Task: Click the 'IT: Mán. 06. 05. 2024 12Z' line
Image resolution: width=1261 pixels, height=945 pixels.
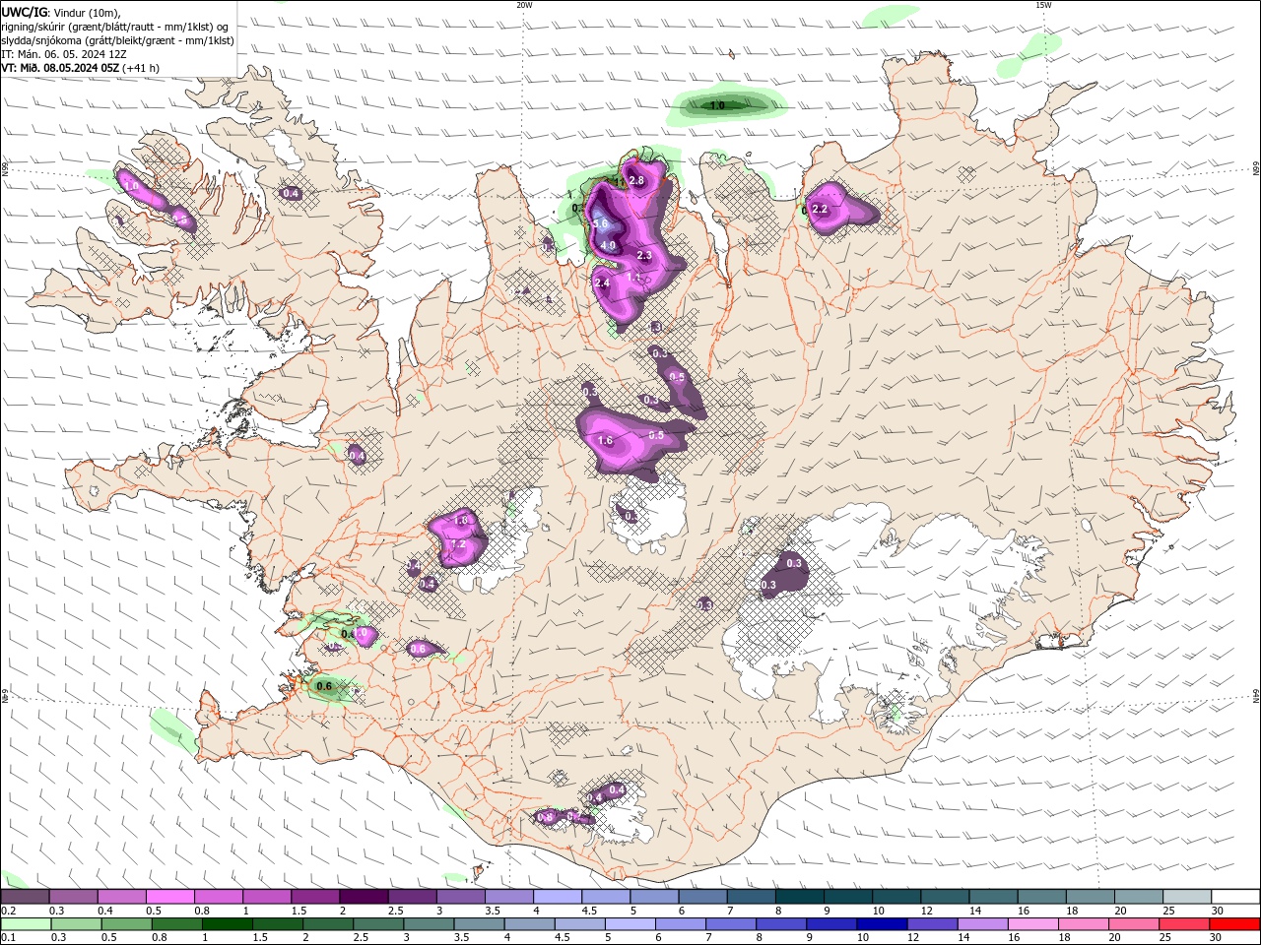Action: 63,54
